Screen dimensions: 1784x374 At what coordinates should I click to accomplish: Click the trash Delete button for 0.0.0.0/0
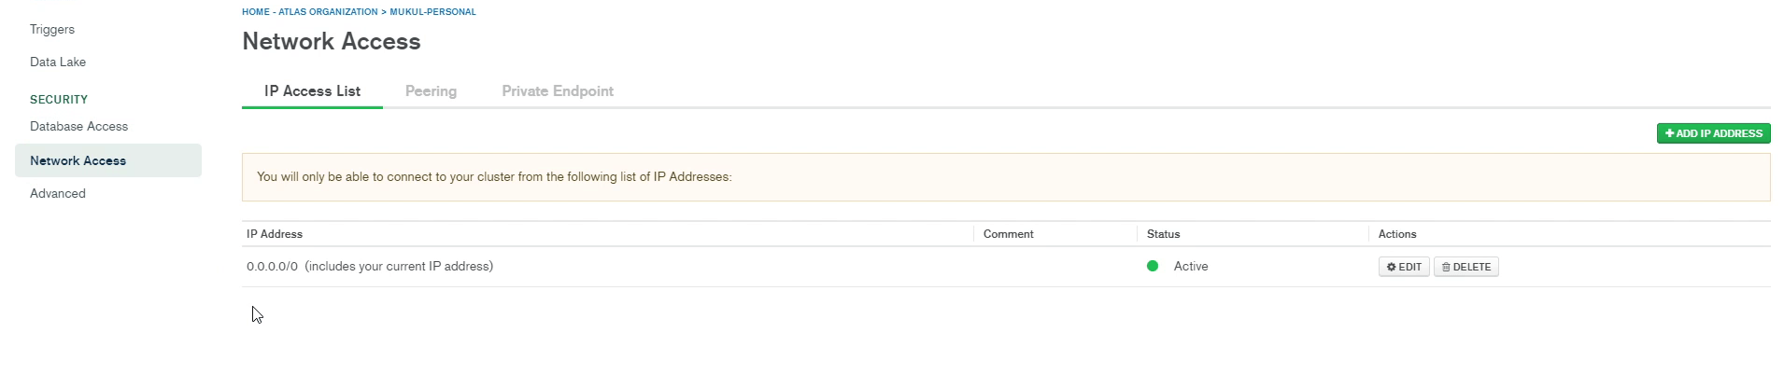click(x=1465, y=267)
